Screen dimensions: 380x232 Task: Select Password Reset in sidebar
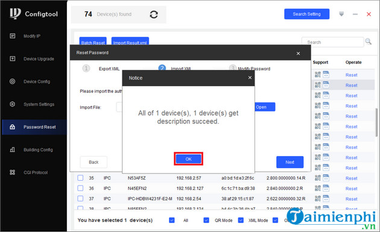(34, 127)
